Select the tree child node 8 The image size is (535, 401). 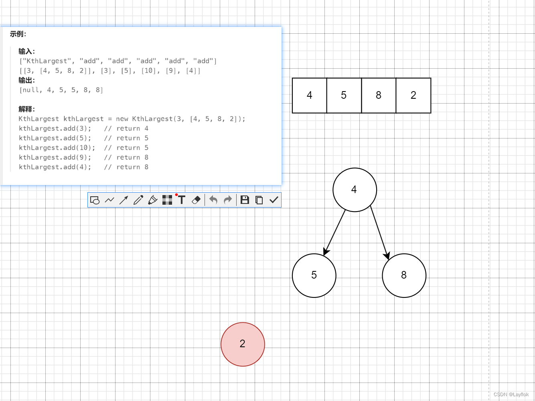(404, 275)
